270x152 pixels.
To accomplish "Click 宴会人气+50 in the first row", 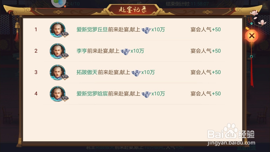I will pyautogui.click(x=205, y=30).
